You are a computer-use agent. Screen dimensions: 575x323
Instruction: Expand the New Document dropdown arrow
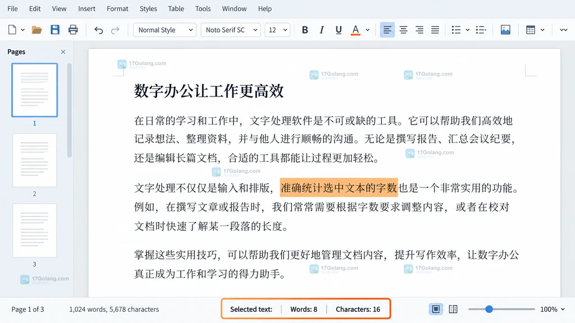tap(22, 30)
